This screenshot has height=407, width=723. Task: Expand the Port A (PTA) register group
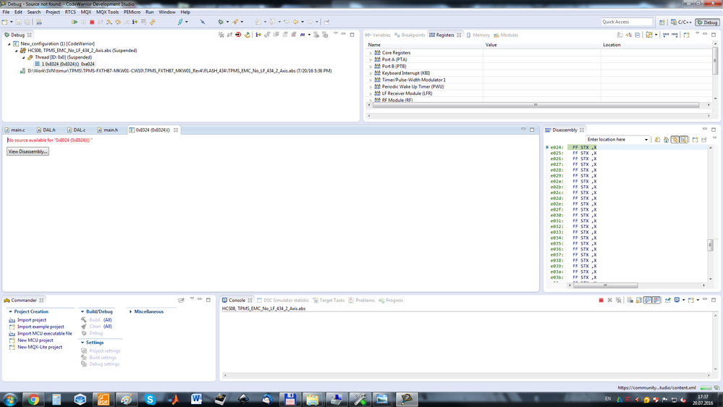(x=371, y=60)
